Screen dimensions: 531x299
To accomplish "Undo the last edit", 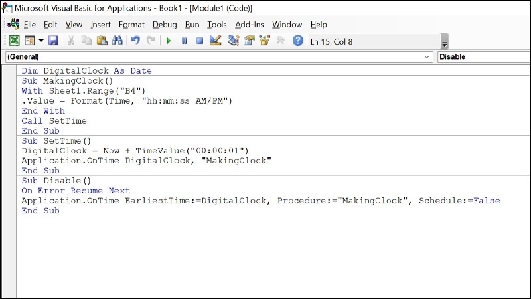I will (135, 41).
